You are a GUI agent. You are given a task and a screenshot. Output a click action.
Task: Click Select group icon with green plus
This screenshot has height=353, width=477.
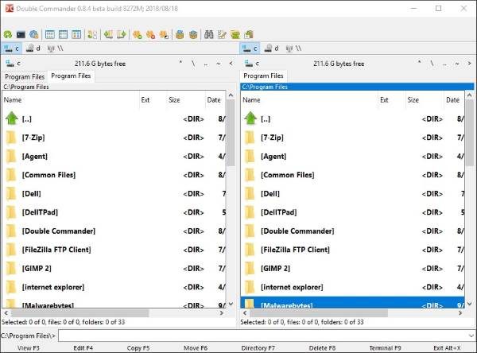tap(138, 34)
